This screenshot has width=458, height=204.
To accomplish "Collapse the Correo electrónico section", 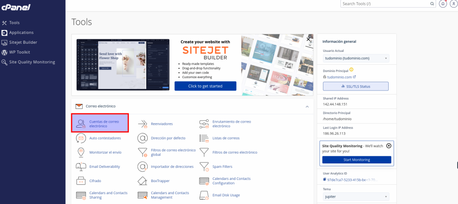I will (307, 107).
